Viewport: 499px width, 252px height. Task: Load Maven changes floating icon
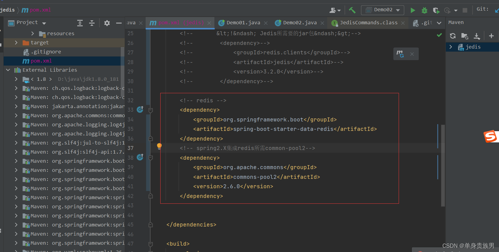(400, 54)
